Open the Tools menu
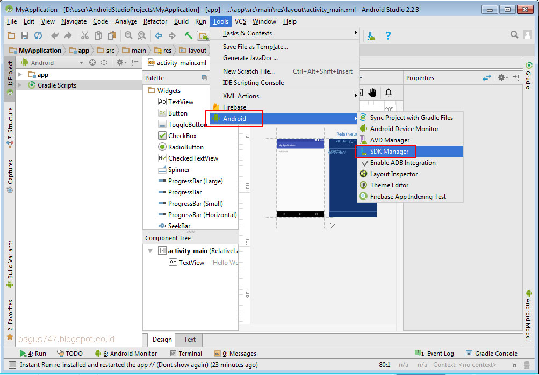Image resolution: width=539 pixels, height=375 pixels. [220, 21]
